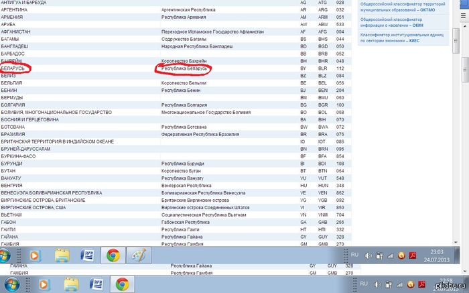Launch Windows Media Player from upper taskbar
469x293 pixels.
[33, 255]
